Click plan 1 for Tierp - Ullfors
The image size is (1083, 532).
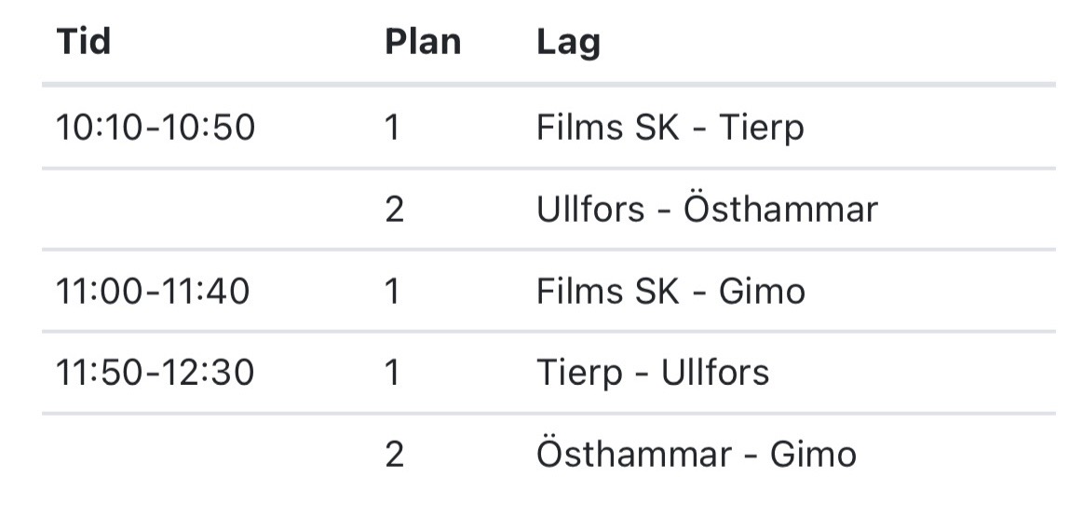392,373
